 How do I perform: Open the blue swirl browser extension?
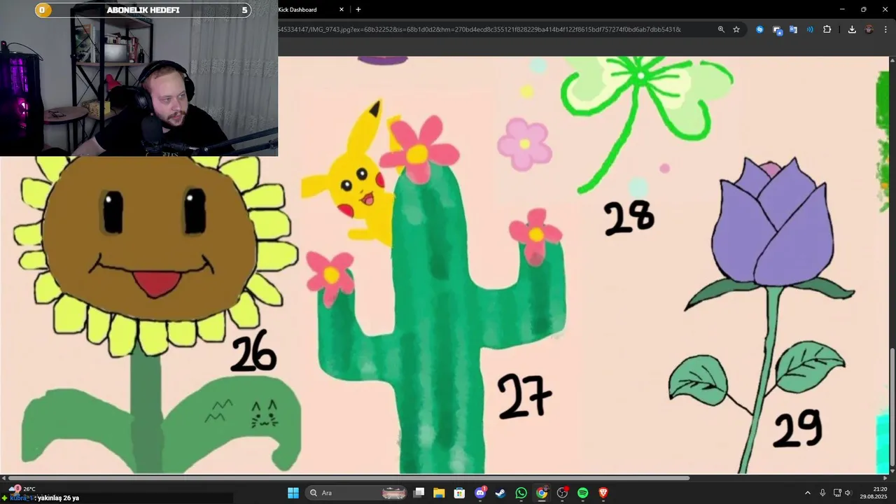pyautogui.click(x=759, y=29)
